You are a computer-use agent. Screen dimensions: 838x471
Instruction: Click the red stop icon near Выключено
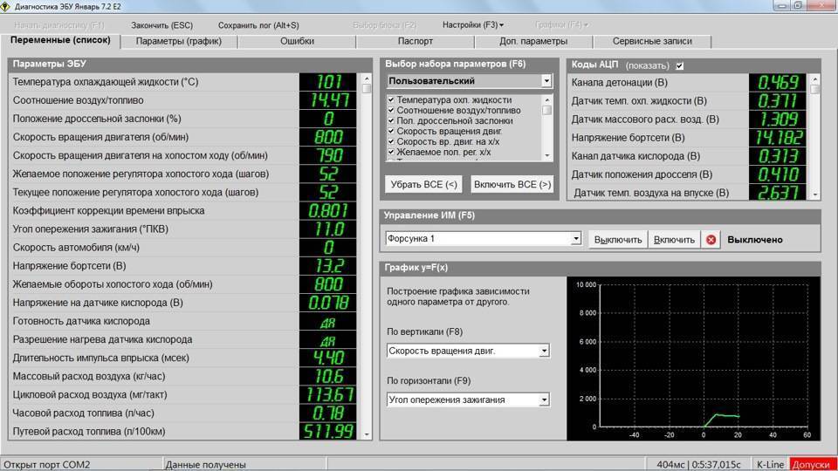tap(711, 240)
